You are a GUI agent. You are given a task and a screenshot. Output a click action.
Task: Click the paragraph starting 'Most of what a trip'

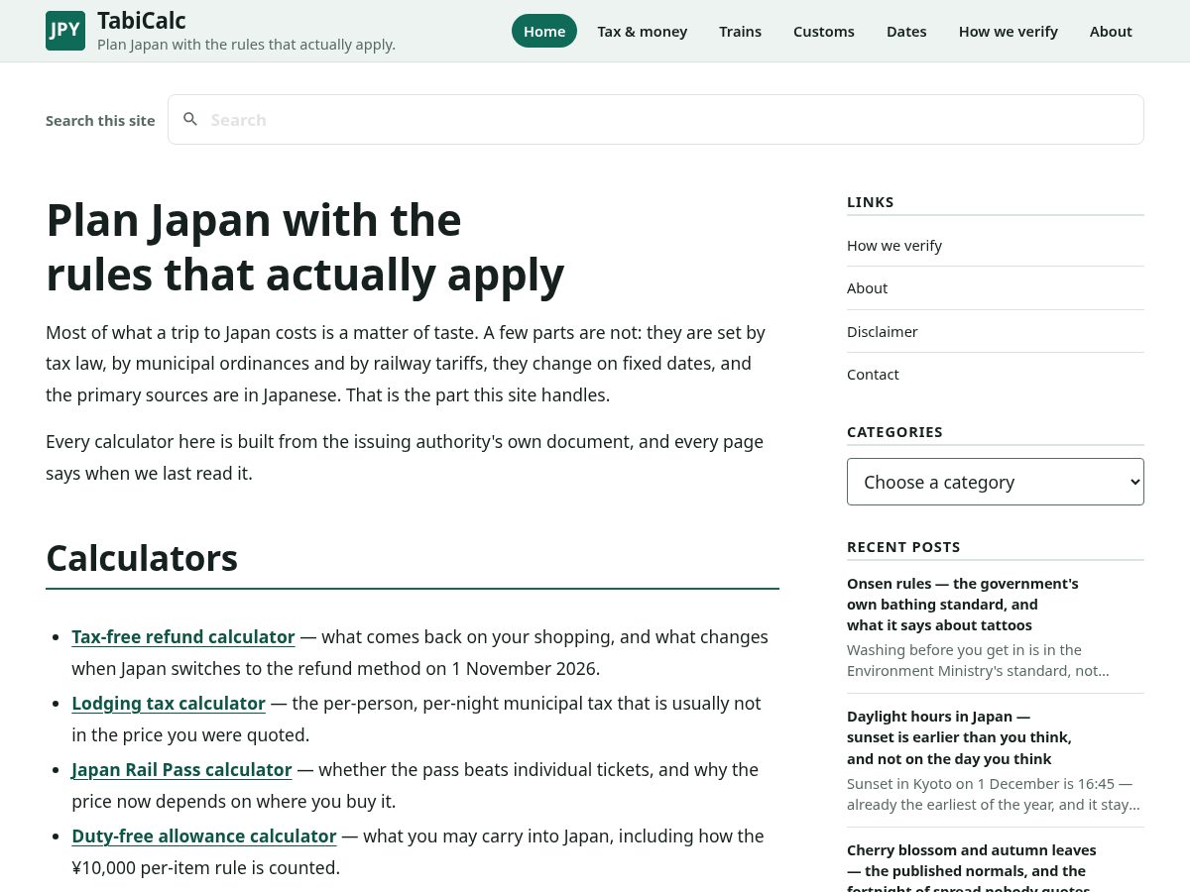tap(406, 363)
